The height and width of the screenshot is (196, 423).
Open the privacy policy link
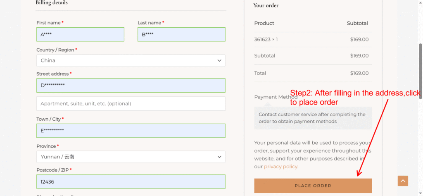coord(280,167)
